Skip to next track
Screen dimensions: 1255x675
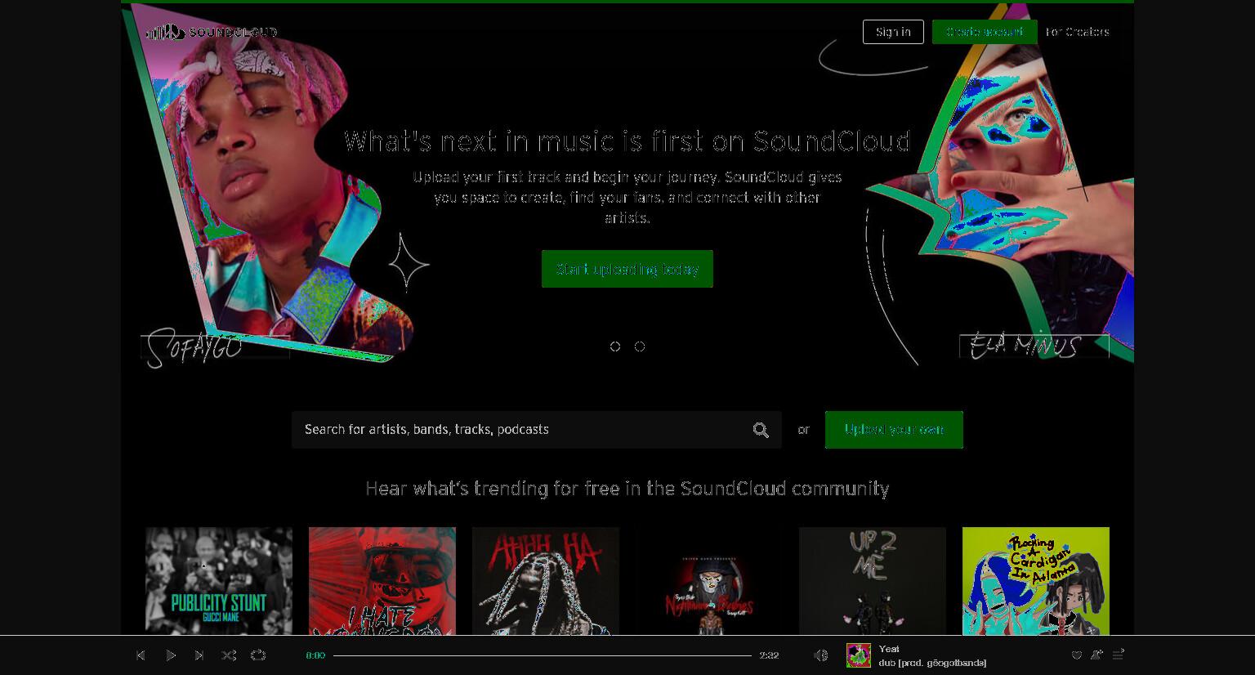click(199, 655)
